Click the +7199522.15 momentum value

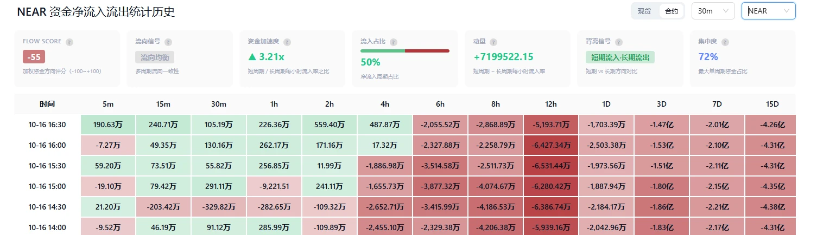click(x=503, y=57)
